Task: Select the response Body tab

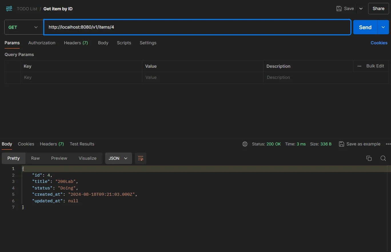Action: [7, 144]
